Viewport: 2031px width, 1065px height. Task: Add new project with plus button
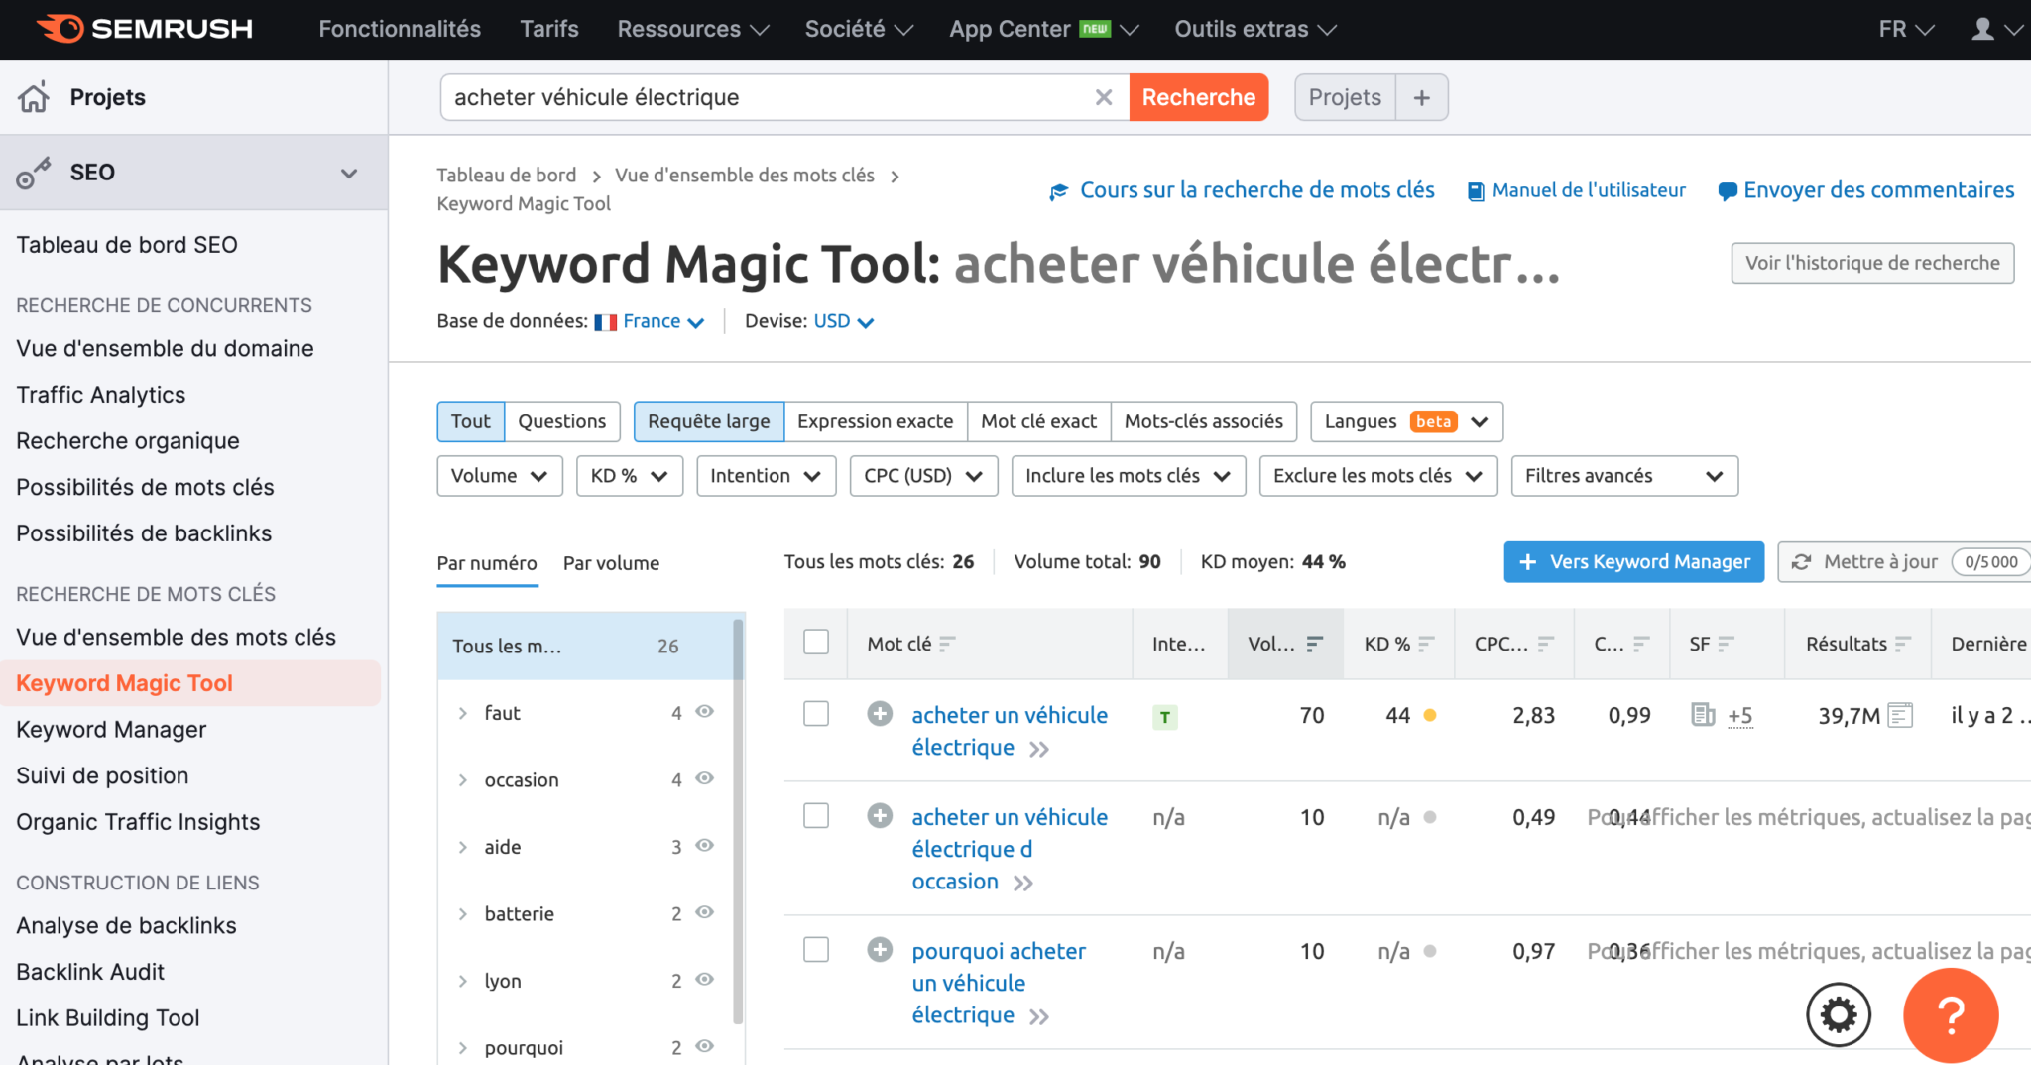tap(1422, 97)
